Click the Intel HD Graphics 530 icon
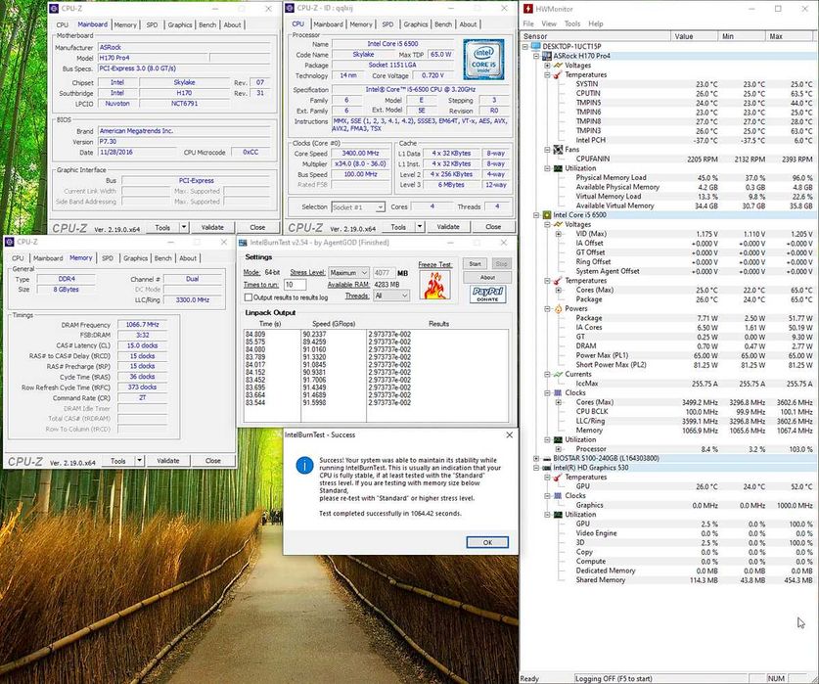This screenshot has height=684, width=819. (547, 468)
